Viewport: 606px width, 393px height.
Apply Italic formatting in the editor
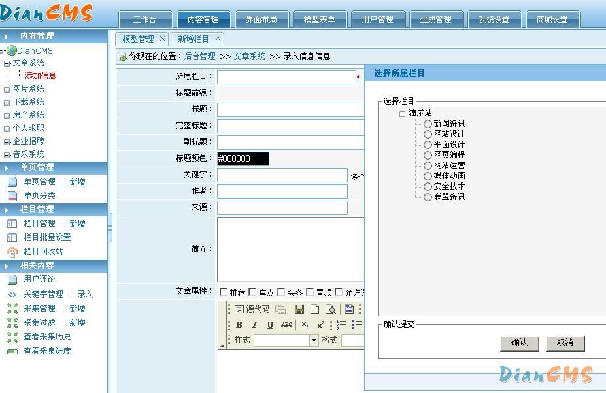(x=254, y=325)
